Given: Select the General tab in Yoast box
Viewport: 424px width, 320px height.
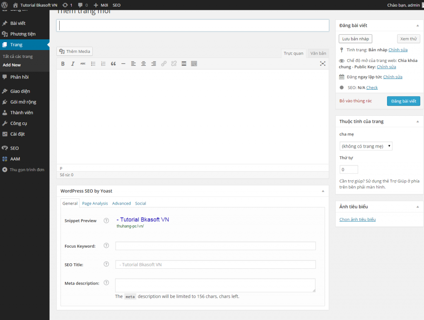Looking at the screenshot, I should pos(70,203).
